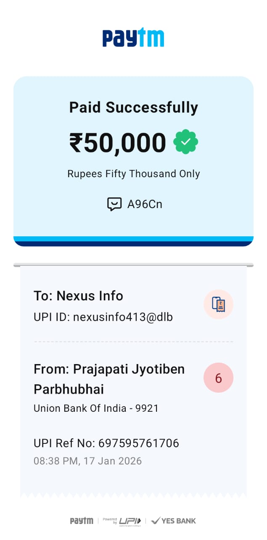Tap the pink '6' avatar circle

(218, 378)
